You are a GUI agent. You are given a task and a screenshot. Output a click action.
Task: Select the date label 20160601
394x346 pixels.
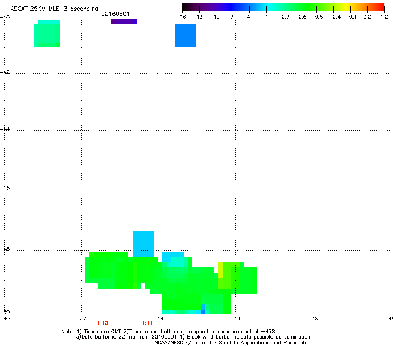pos(116,14)
